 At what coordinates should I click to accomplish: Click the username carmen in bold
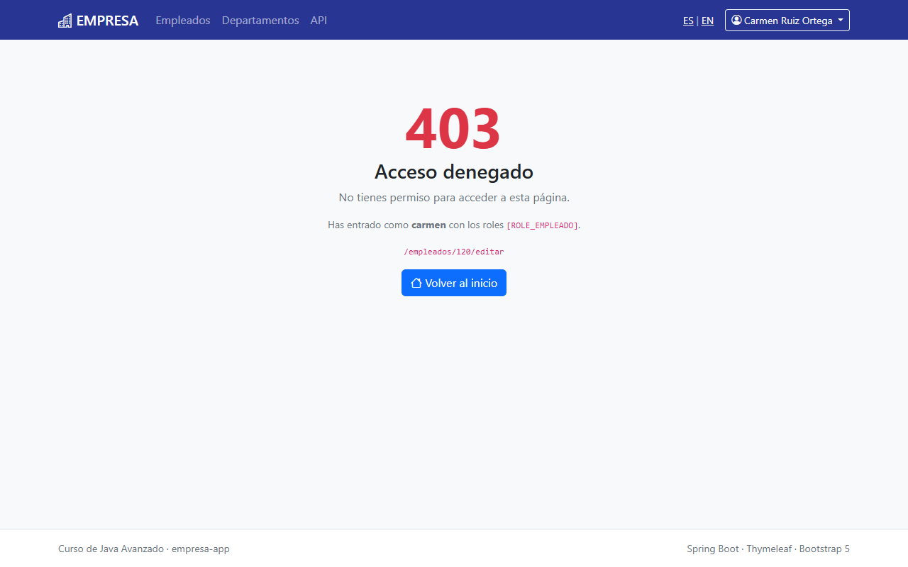pos(428,225)
